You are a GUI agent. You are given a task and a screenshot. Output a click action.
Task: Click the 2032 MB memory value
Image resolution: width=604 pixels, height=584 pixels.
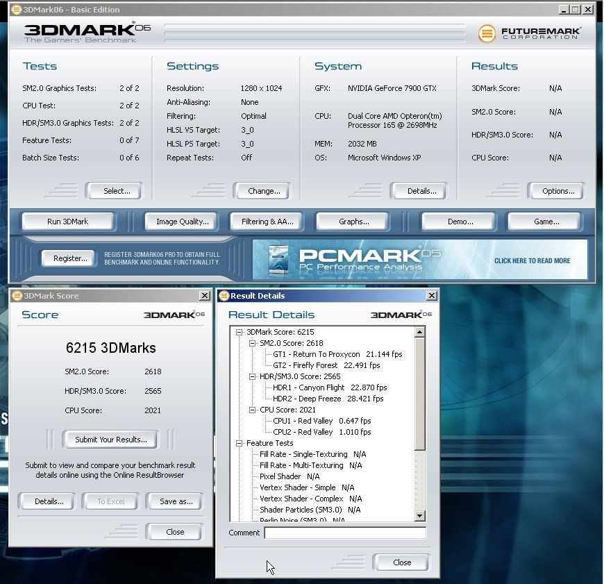coord(362,144)
